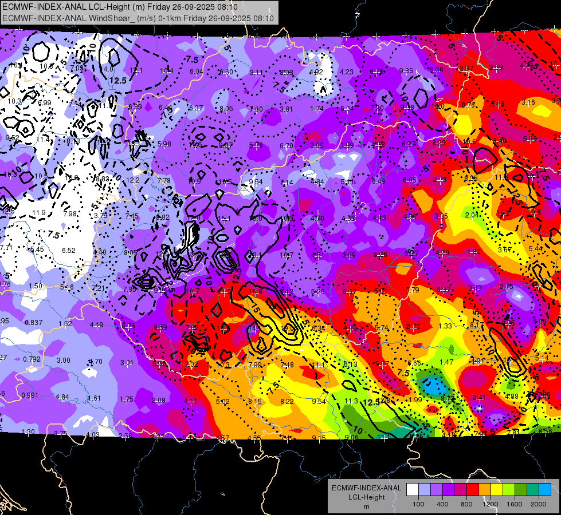Click the wind shear value 3.67

click(505, 250)
